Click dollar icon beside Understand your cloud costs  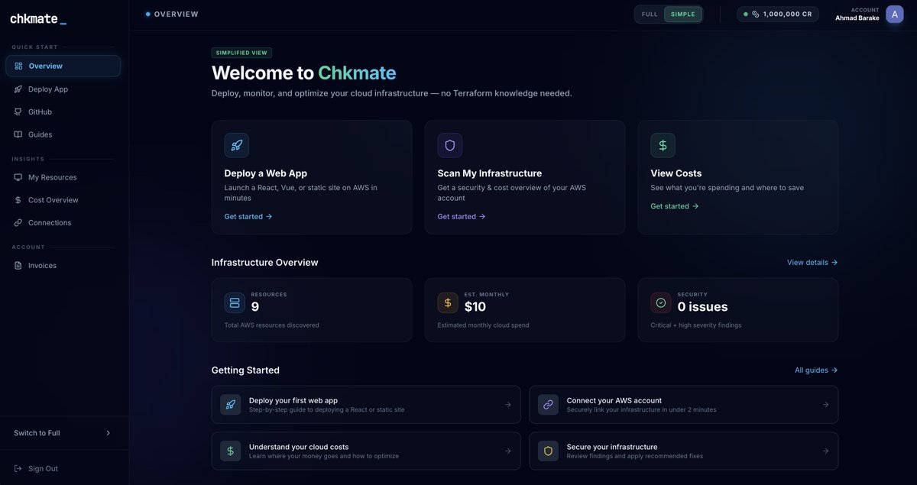pyautogui.click(x=231, y=451)
